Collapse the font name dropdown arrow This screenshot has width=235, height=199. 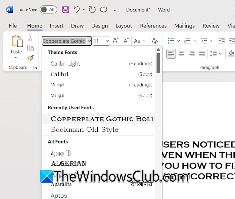(90, 41)
